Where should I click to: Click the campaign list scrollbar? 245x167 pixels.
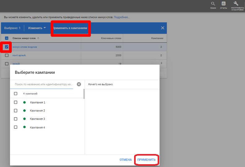[x=84, y=94]
